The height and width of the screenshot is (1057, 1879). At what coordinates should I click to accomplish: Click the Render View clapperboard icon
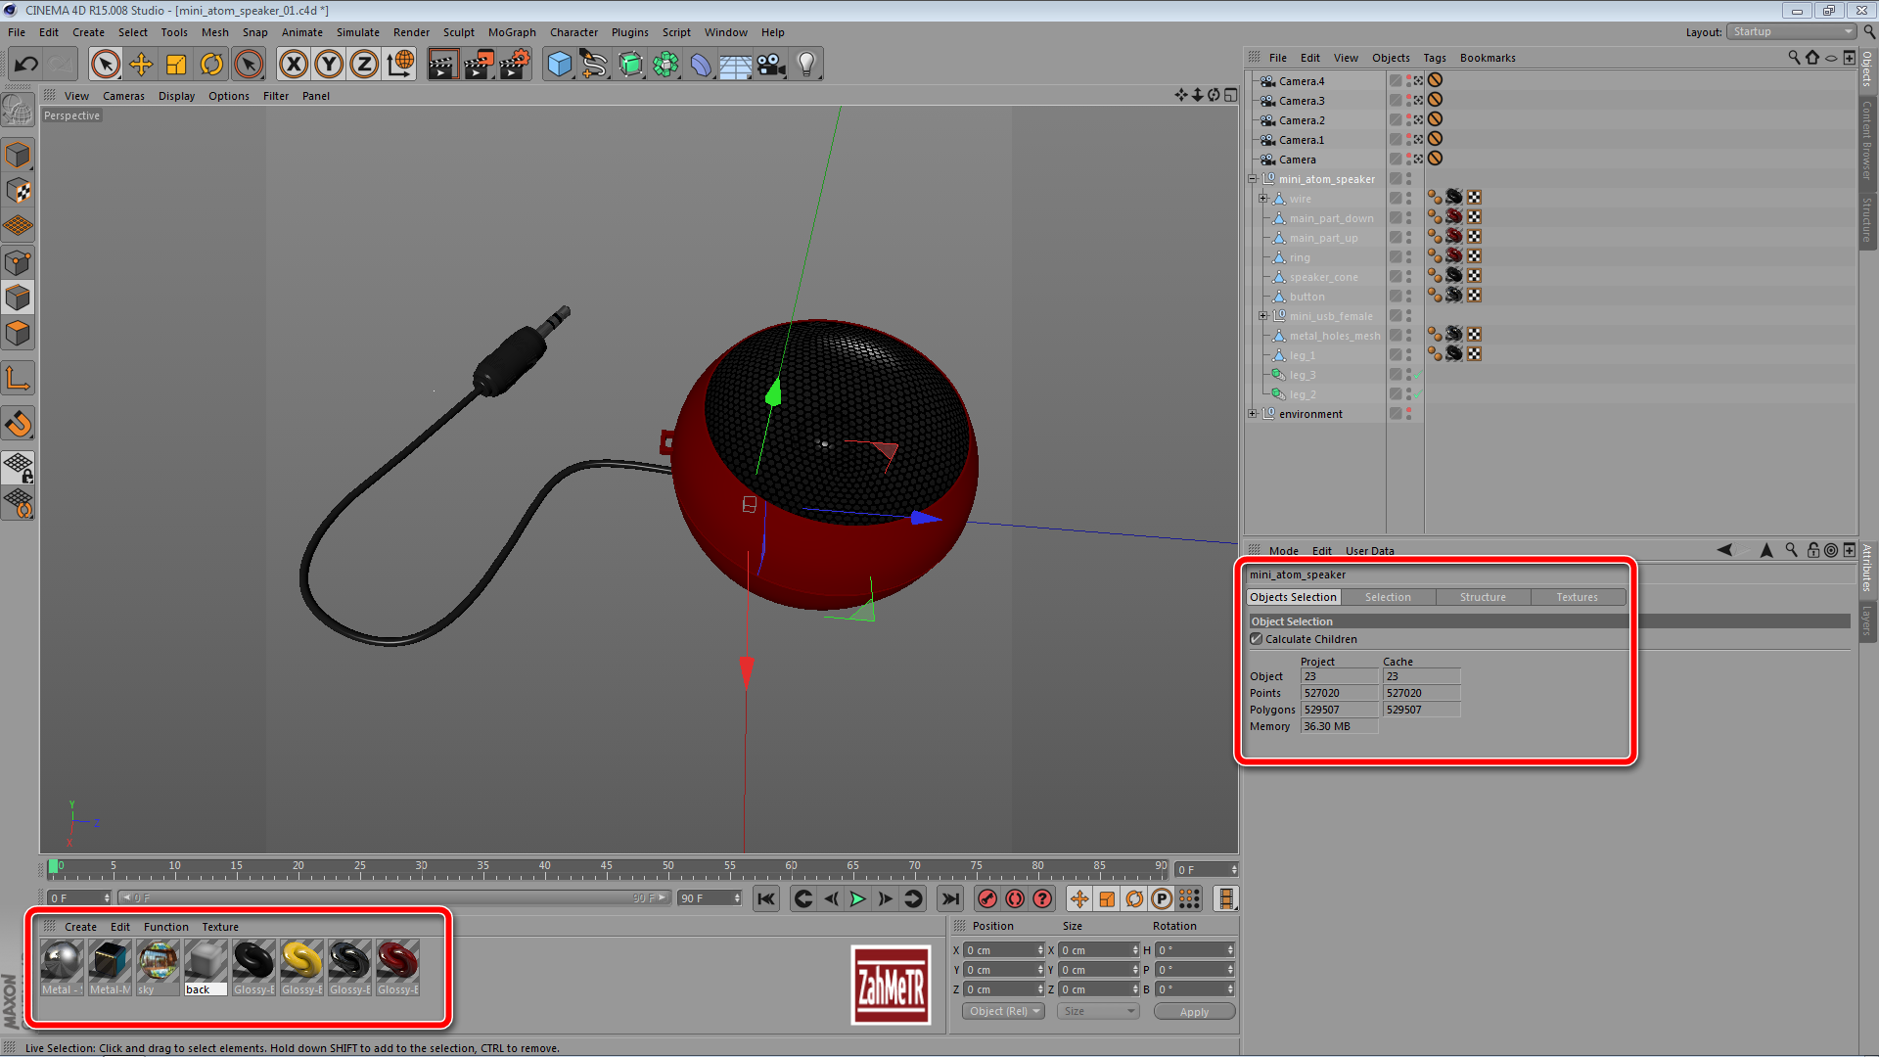click(442, 65)
